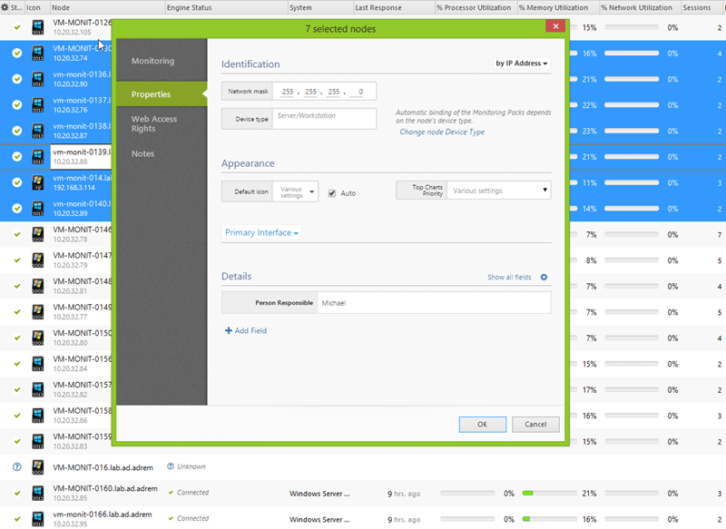The image size is (726, 529).
Task: Click the Add Field link
Action: 246,330
